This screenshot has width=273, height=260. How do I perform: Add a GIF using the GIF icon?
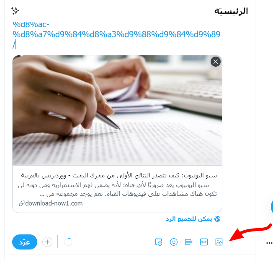[204, 242]
